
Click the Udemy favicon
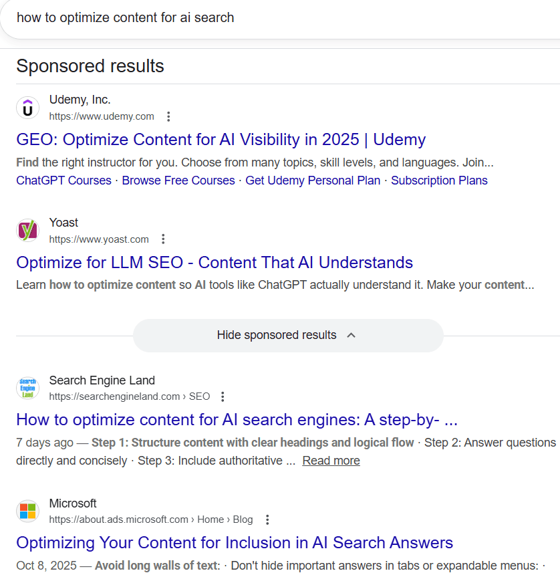[27, 108]
